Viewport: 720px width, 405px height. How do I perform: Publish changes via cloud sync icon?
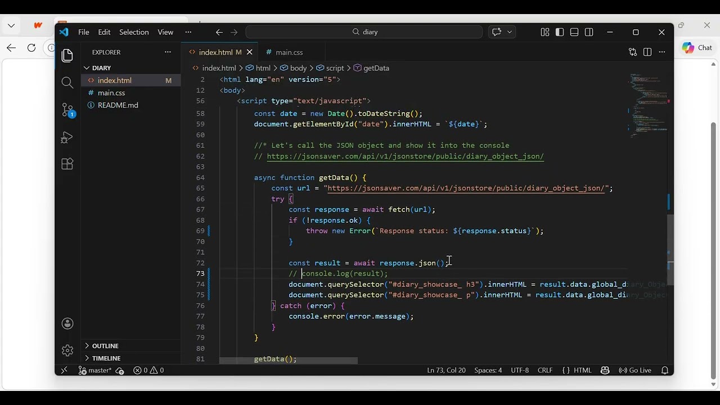pos(119,370)
